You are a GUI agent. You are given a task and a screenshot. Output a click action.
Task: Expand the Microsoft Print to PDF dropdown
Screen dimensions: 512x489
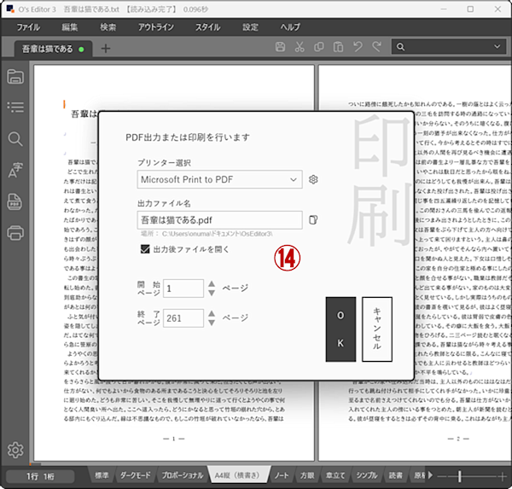coord(294,179)
